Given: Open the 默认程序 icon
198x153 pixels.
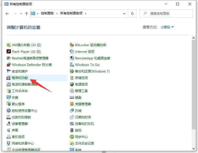Looking at the screenshot, I should pos(9,104).
